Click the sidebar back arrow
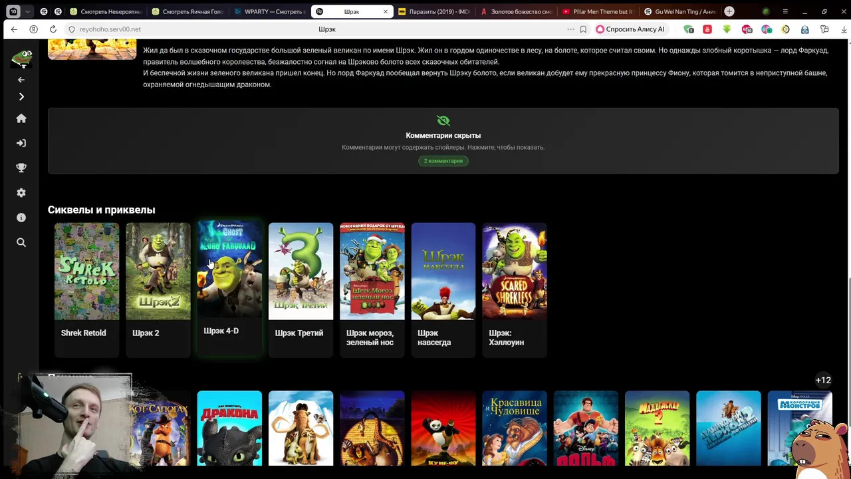This screenshot has height=479, width=851. [21, 80]
